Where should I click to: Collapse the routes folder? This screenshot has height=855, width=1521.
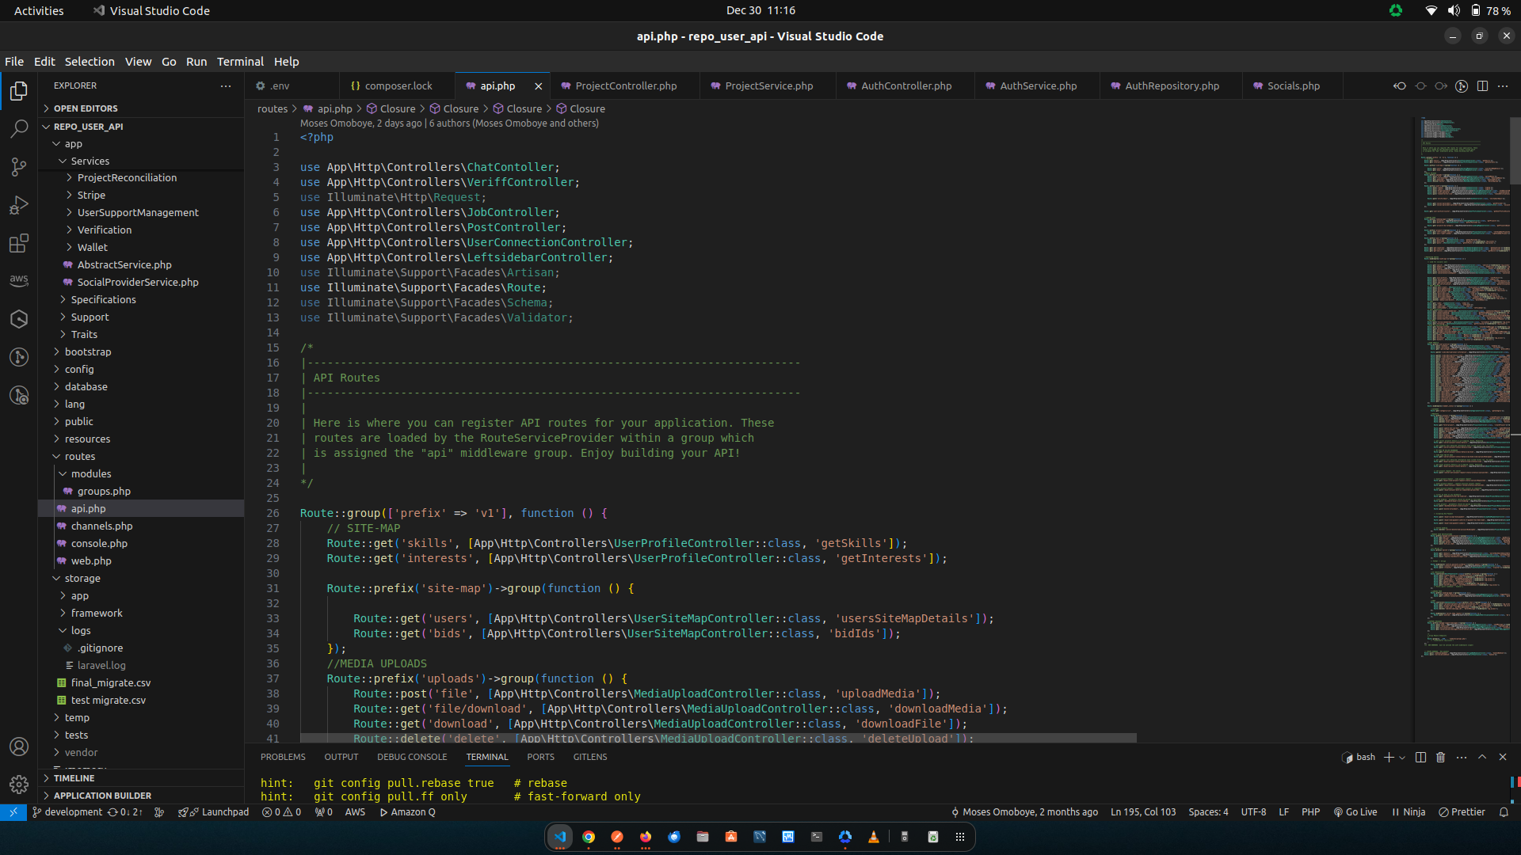79,456
